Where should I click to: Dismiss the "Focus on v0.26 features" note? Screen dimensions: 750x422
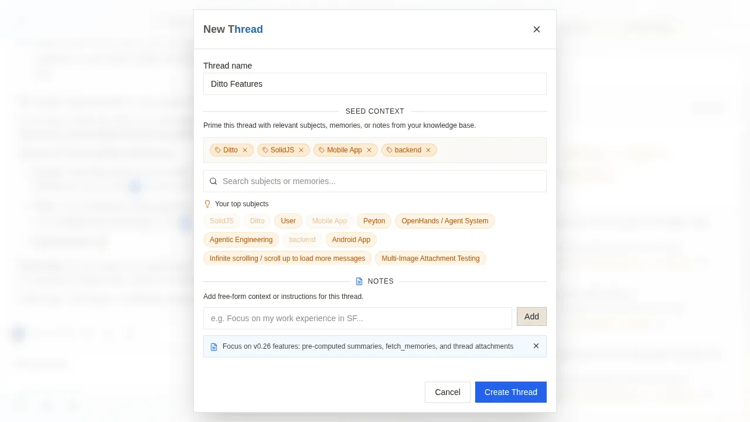click(536, 346)
